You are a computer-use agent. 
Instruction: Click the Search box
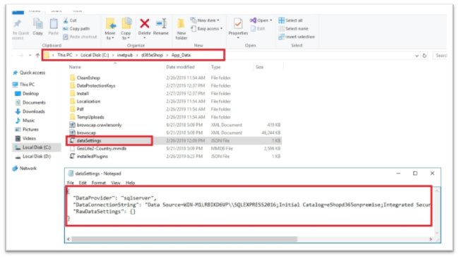[x=440, y=56]
